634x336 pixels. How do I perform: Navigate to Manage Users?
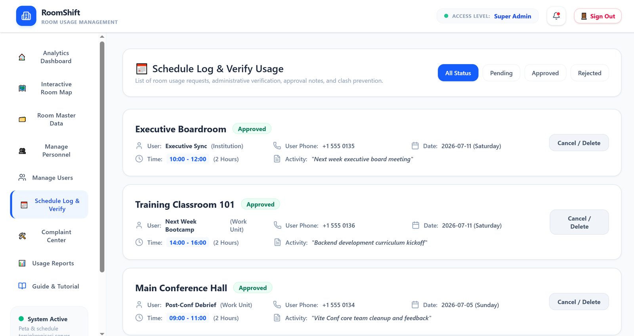pos(49,178)
